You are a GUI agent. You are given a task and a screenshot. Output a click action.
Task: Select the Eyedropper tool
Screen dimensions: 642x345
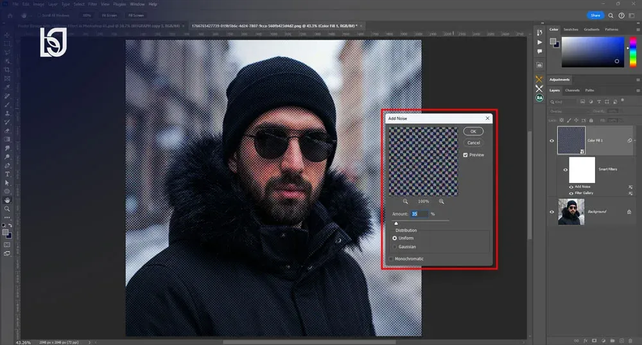tap(7, 87)
